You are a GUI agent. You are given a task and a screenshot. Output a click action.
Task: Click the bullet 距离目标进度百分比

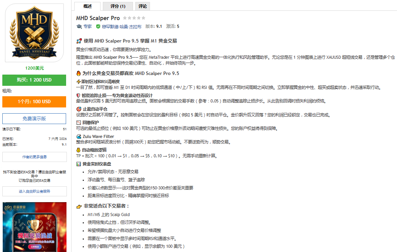coord(128,196)
